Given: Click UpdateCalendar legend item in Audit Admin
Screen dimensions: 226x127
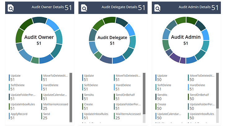Looking at the screenshot, I should [x=167, y=116].
